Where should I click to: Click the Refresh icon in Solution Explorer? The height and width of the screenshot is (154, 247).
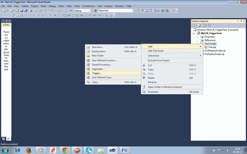click(203, 25)
